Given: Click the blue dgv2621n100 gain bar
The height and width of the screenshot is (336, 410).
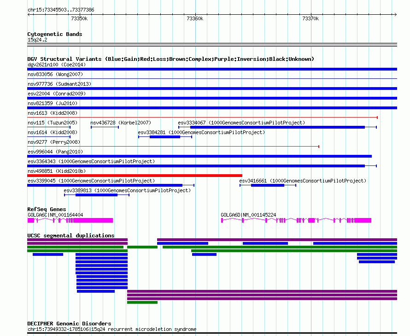Looking at the screenshot, I should pyautogui.click(x=212, y=69).
